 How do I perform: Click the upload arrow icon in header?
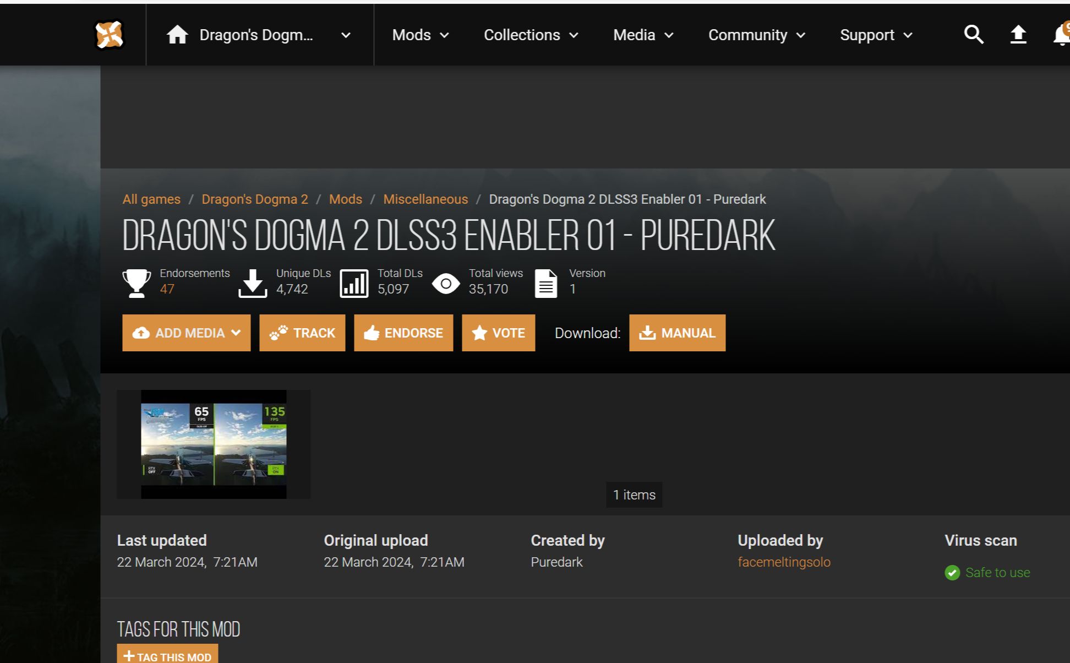point(1018,35)
